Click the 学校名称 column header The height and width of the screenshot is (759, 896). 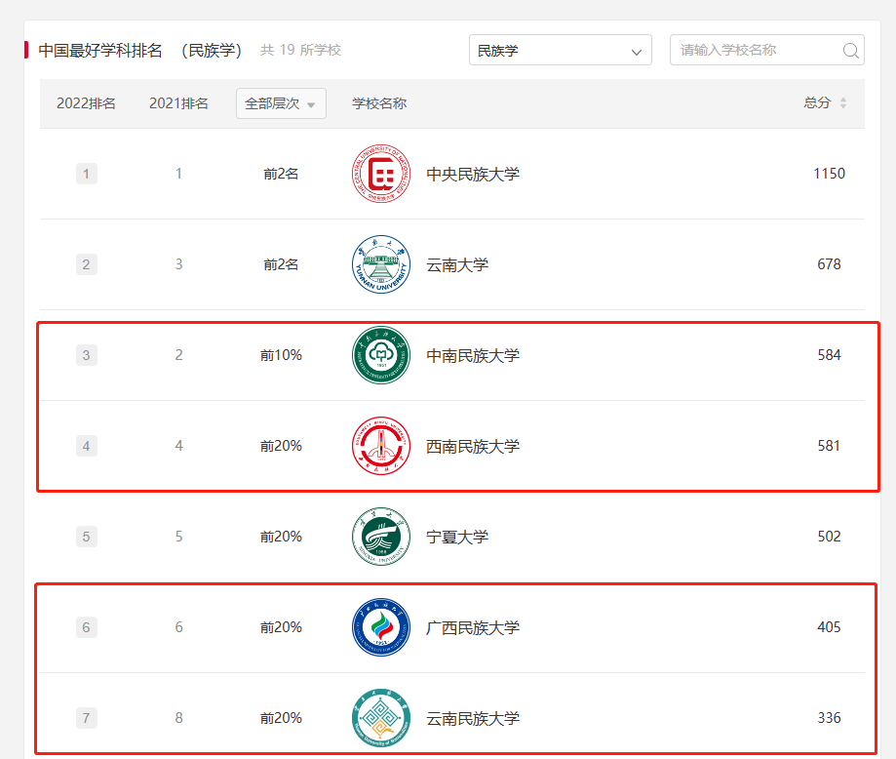[379, 103]
